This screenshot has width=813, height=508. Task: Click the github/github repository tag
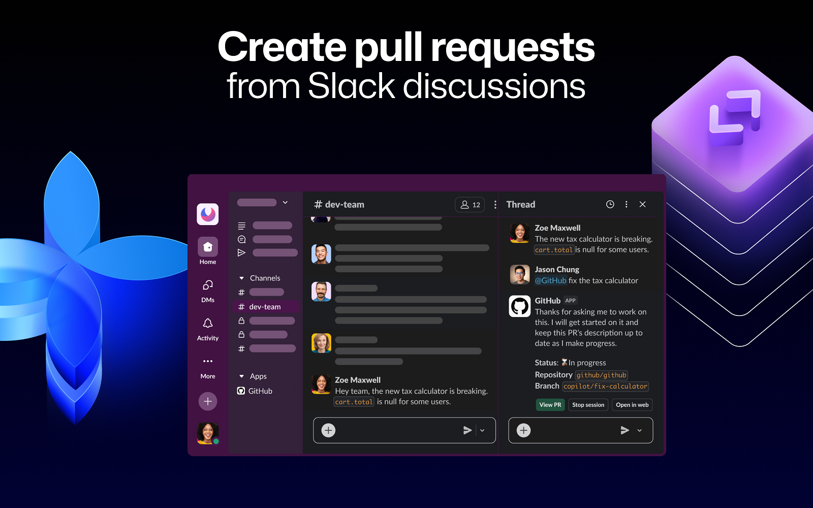602,375
